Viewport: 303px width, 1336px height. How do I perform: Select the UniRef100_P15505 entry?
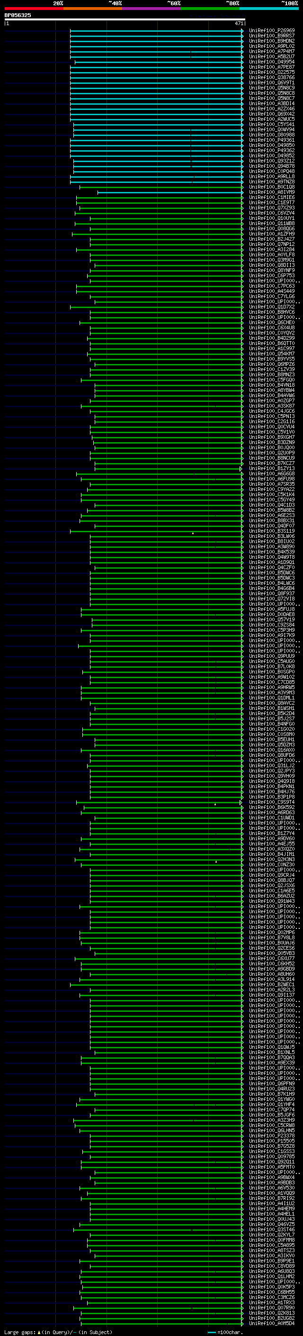[x=271, y=1140]
